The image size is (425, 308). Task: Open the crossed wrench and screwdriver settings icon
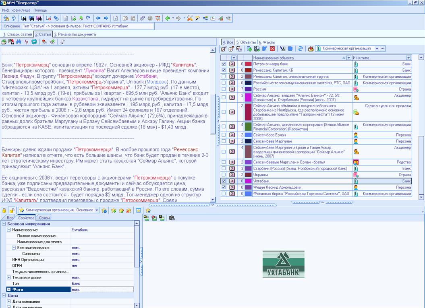click(x=190, y=18)
